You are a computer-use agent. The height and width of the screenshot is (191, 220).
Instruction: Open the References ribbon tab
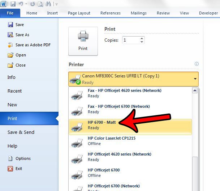pos(110,13)
